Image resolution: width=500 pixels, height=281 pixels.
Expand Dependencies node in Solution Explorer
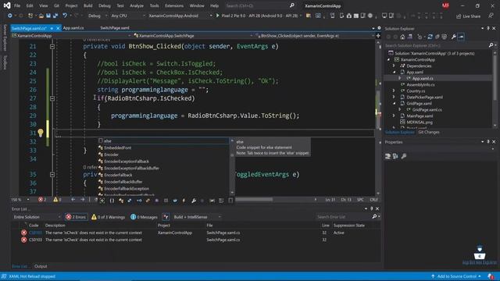(x=394, y=66)
